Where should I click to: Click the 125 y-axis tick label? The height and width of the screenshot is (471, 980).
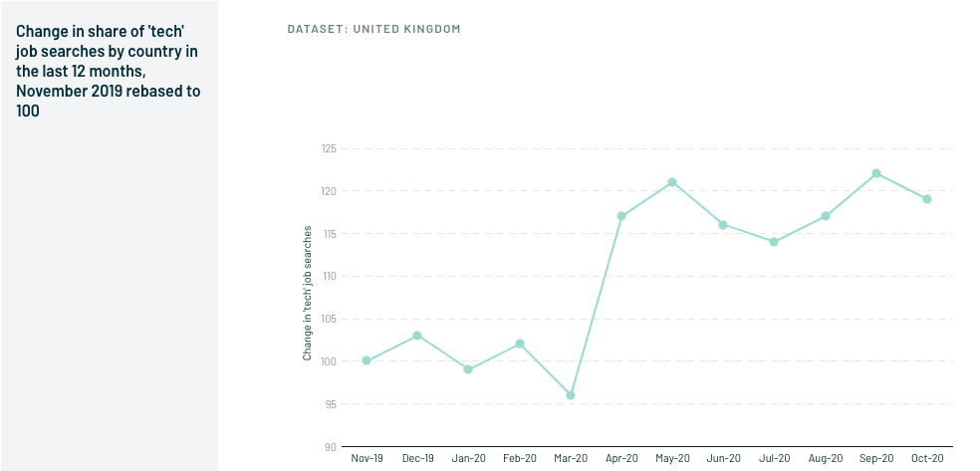(330, 148)
